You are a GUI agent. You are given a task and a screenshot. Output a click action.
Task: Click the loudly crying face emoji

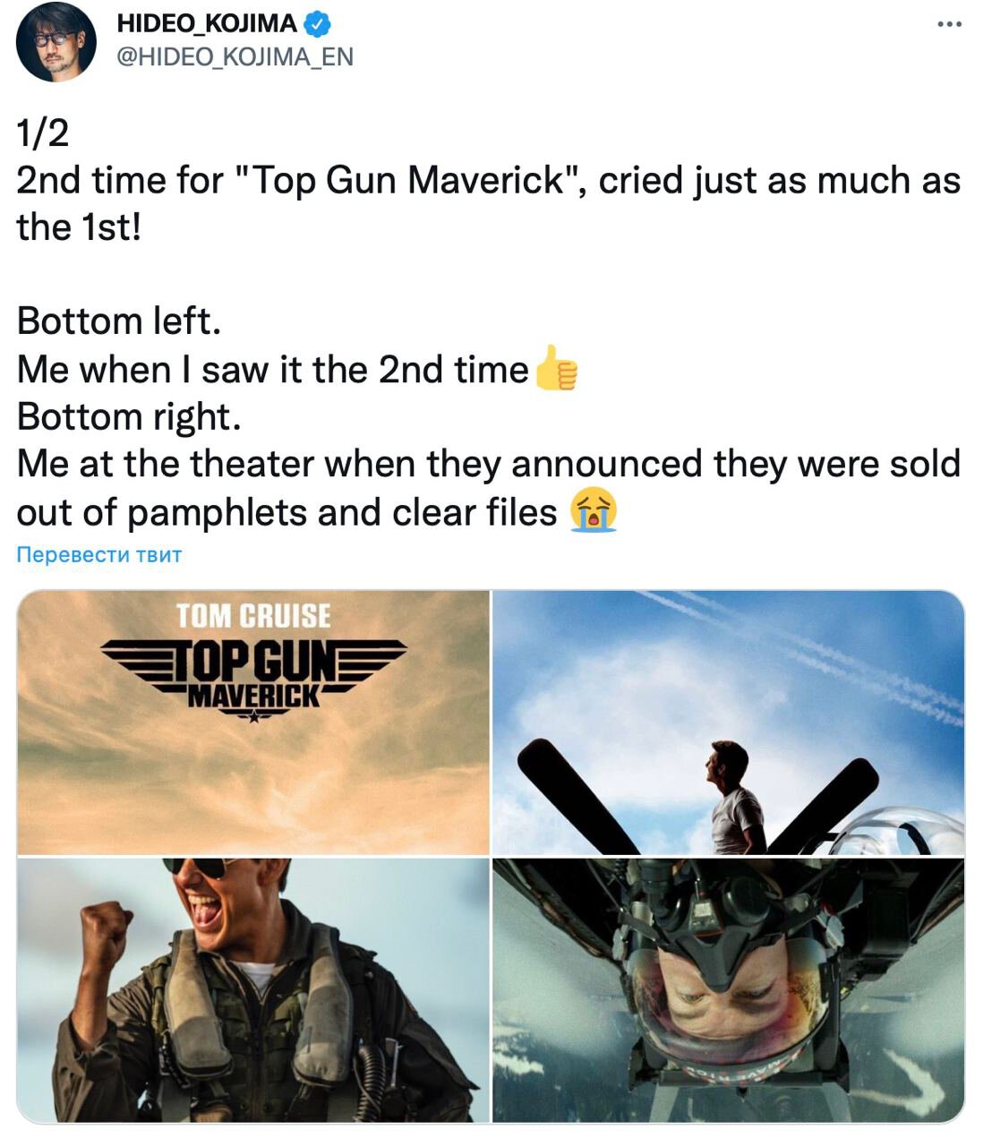(x=594, y=511)
